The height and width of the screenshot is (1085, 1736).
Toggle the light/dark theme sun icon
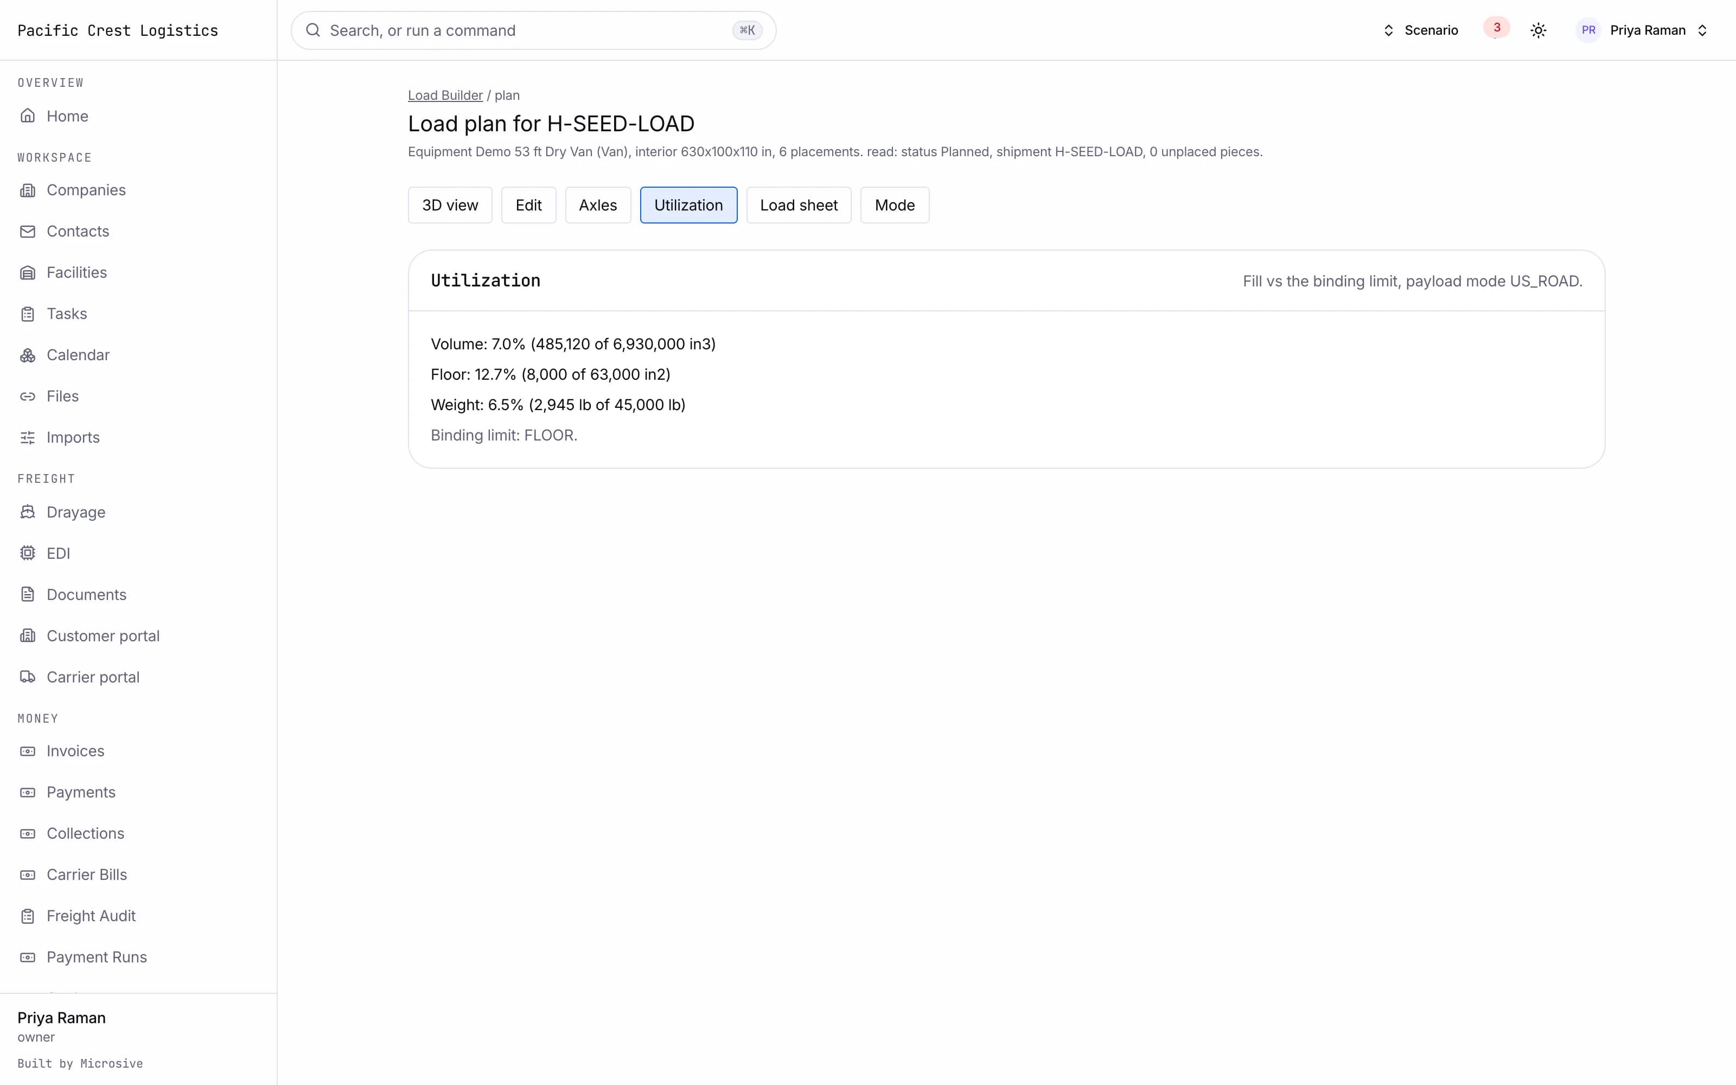[x=1538, y=30]
